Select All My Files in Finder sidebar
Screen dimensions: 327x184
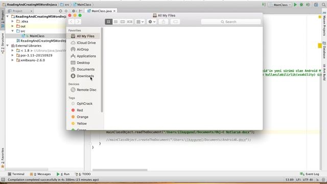(83, 36)
